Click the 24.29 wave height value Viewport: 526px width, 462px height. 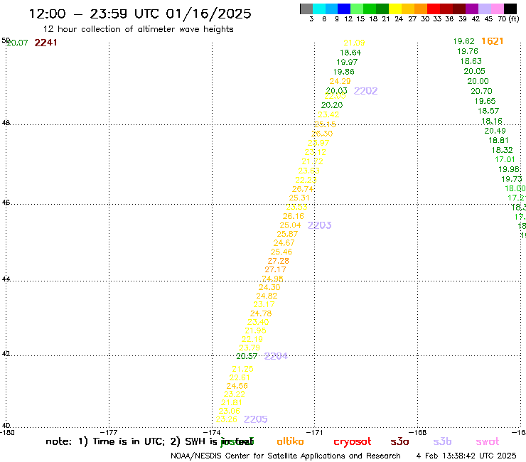(x=340, y=81)
